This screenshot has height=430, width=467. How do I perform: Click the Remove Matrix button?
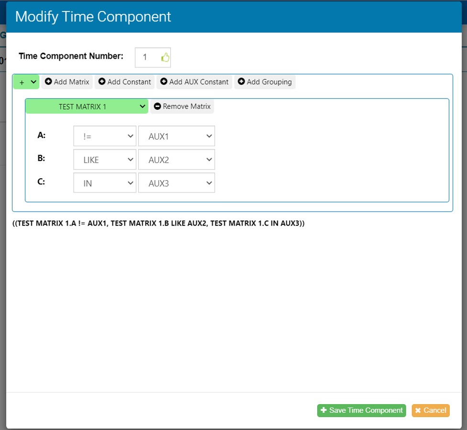[182, 106]
